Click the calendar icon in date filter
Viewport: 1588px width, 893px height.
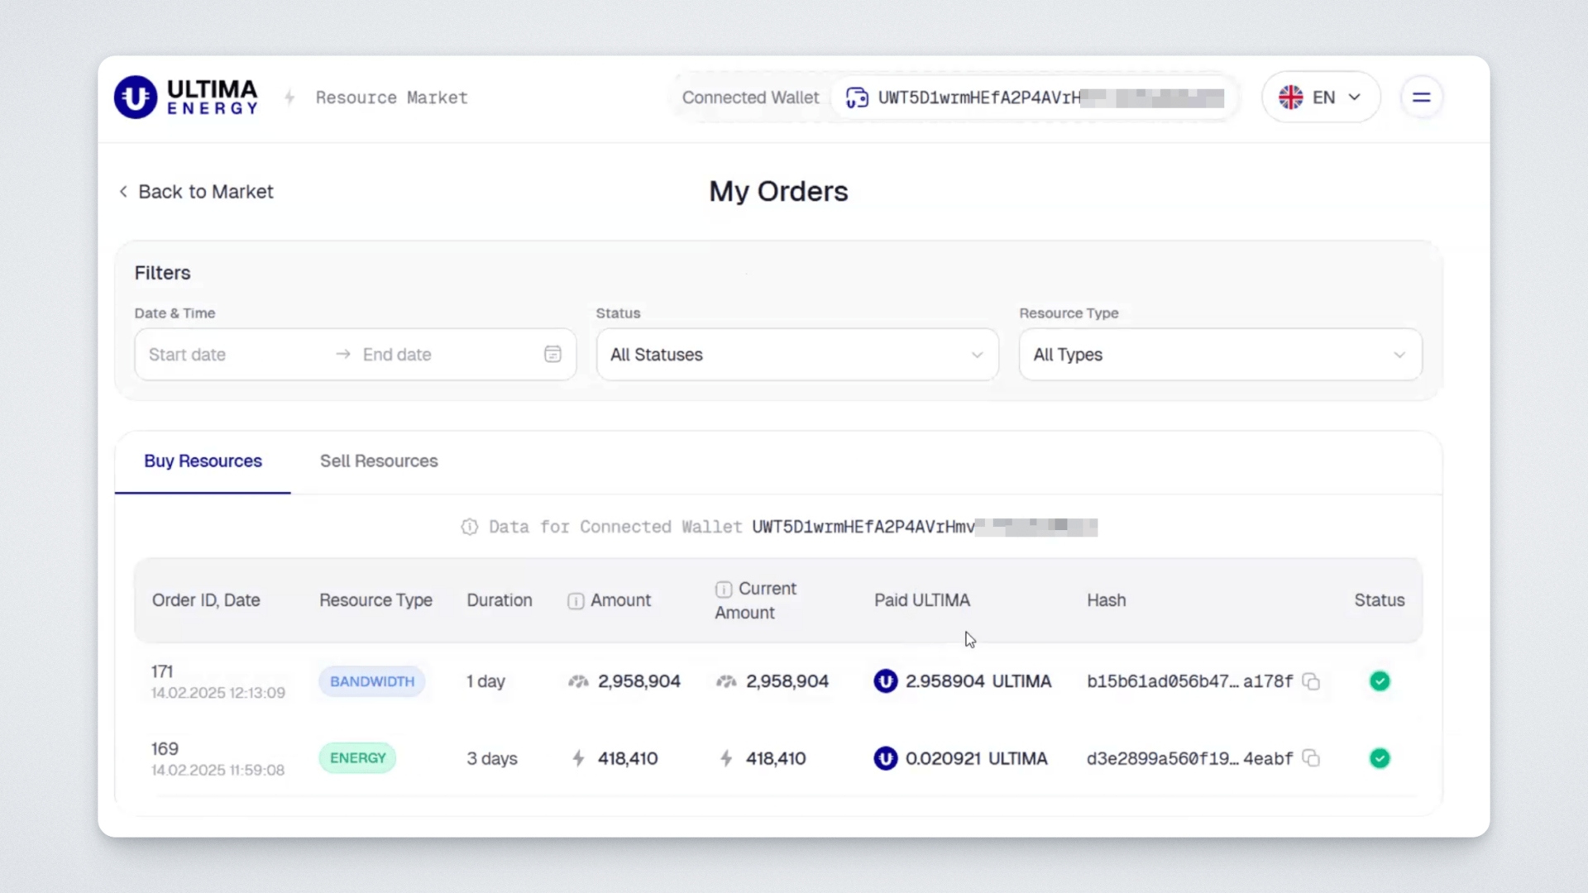coord(552,355)
